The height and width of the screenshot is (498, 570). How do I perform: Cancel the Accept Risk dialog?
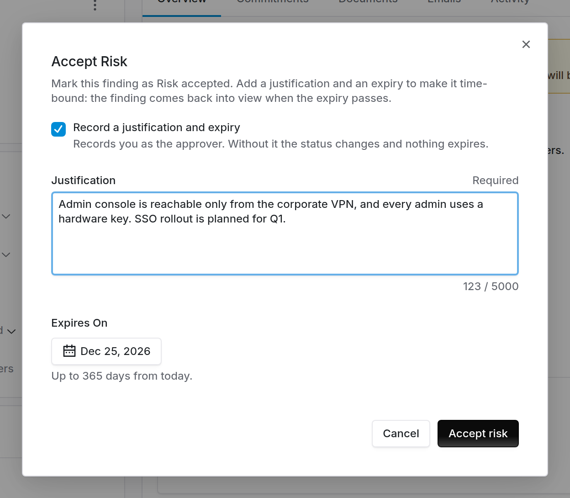pos(401,434)
